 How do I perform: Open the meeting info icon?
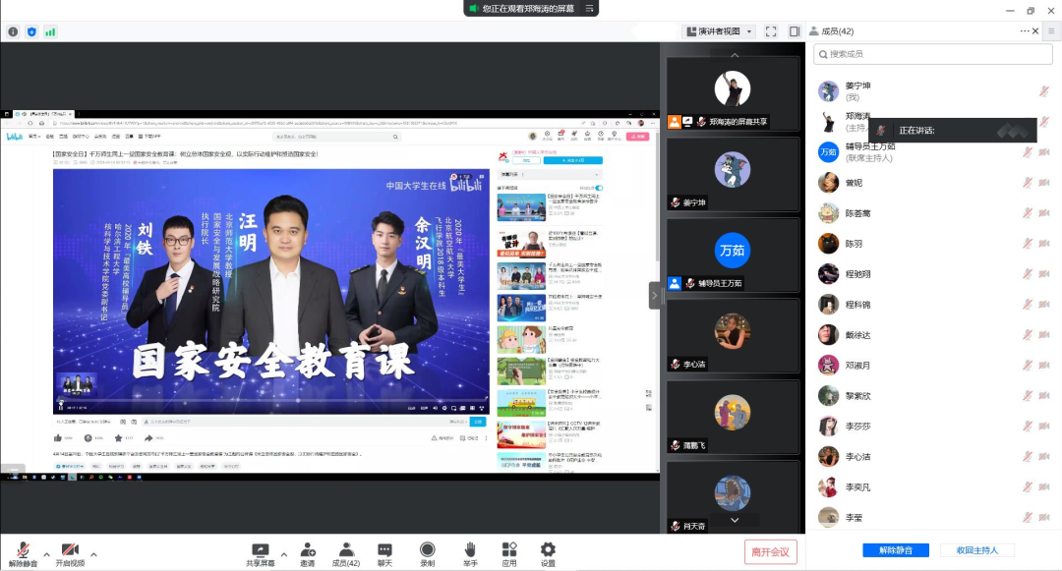(13, 31)
